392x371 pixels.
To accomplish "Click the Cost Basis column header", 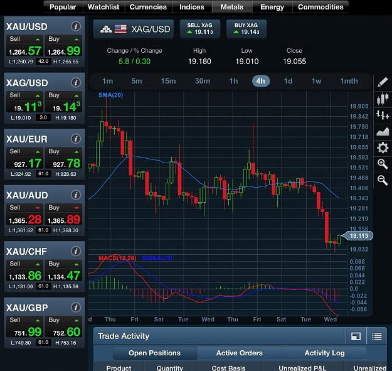I will [228, 368].
